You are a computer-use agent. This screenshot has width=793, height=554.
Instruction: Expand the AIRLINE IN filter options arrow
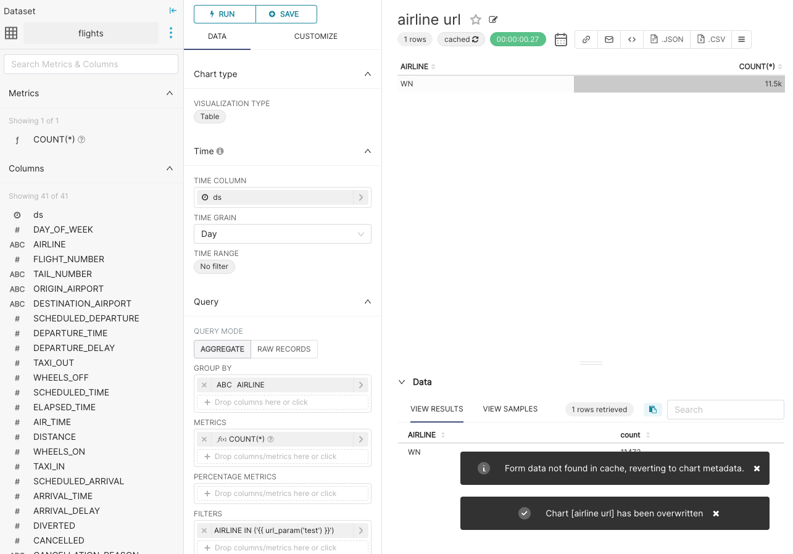tap(361, 531)
